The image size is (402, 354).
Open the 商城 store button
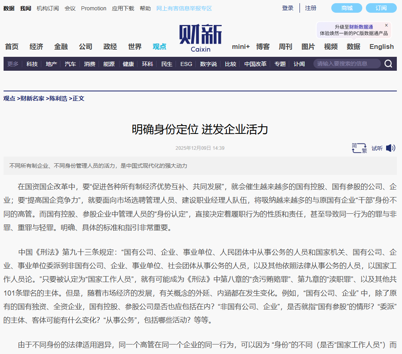coord(346,8)
